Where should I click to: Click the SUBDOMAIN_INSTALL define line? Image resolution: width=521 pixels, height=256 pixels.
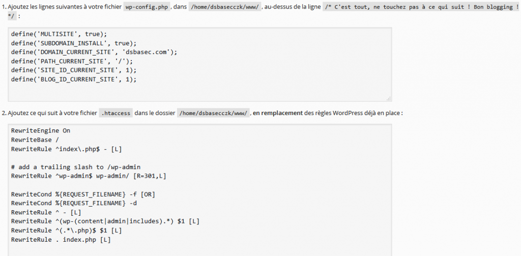tap(74, 43)
